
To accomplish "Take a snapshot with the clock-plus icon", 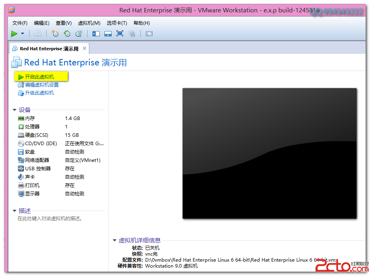I will [55, 34].
